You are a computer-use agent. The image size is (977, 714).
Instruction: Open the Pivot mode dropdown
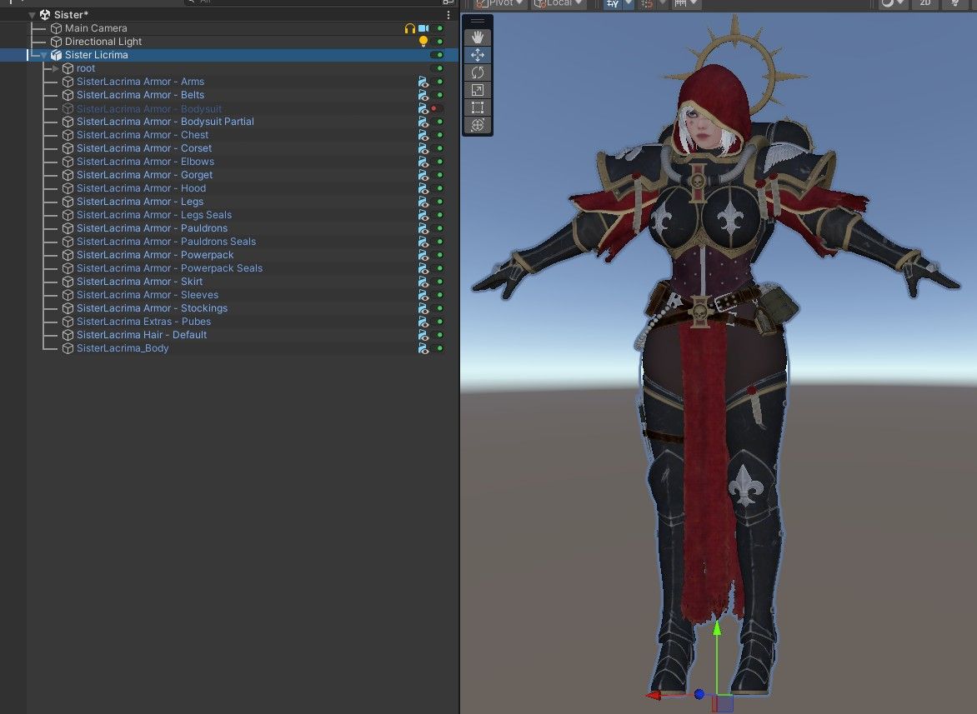[x=499, y=3]
